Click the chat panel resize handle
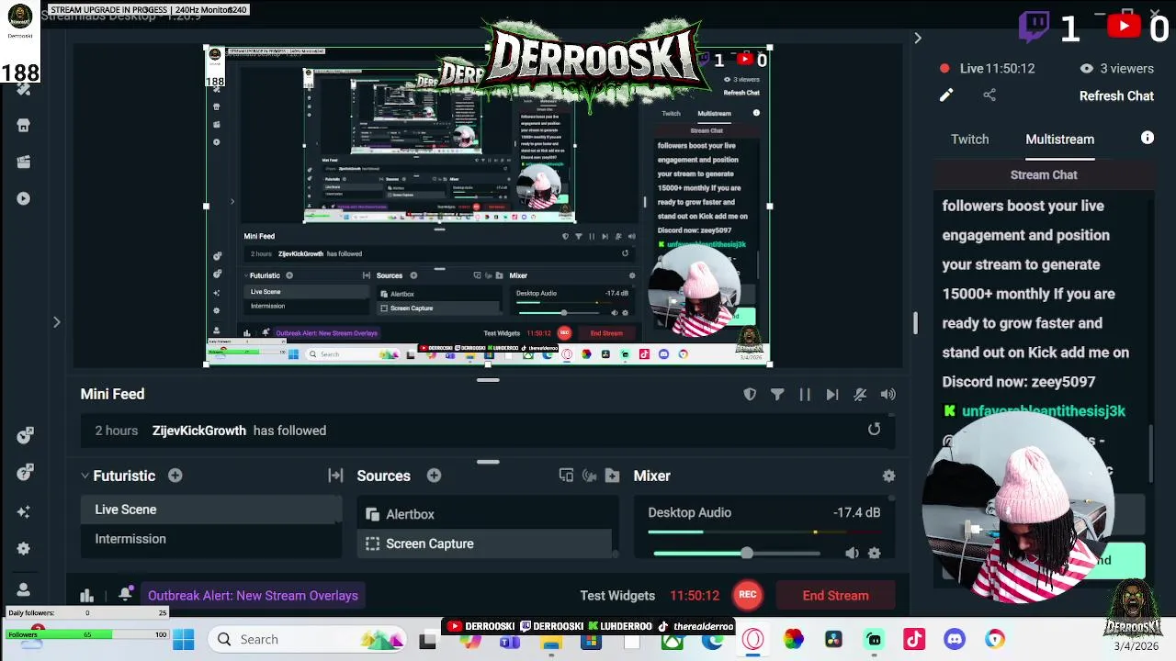This screenshot has width=1176, height=661. [x=914, y=322]
